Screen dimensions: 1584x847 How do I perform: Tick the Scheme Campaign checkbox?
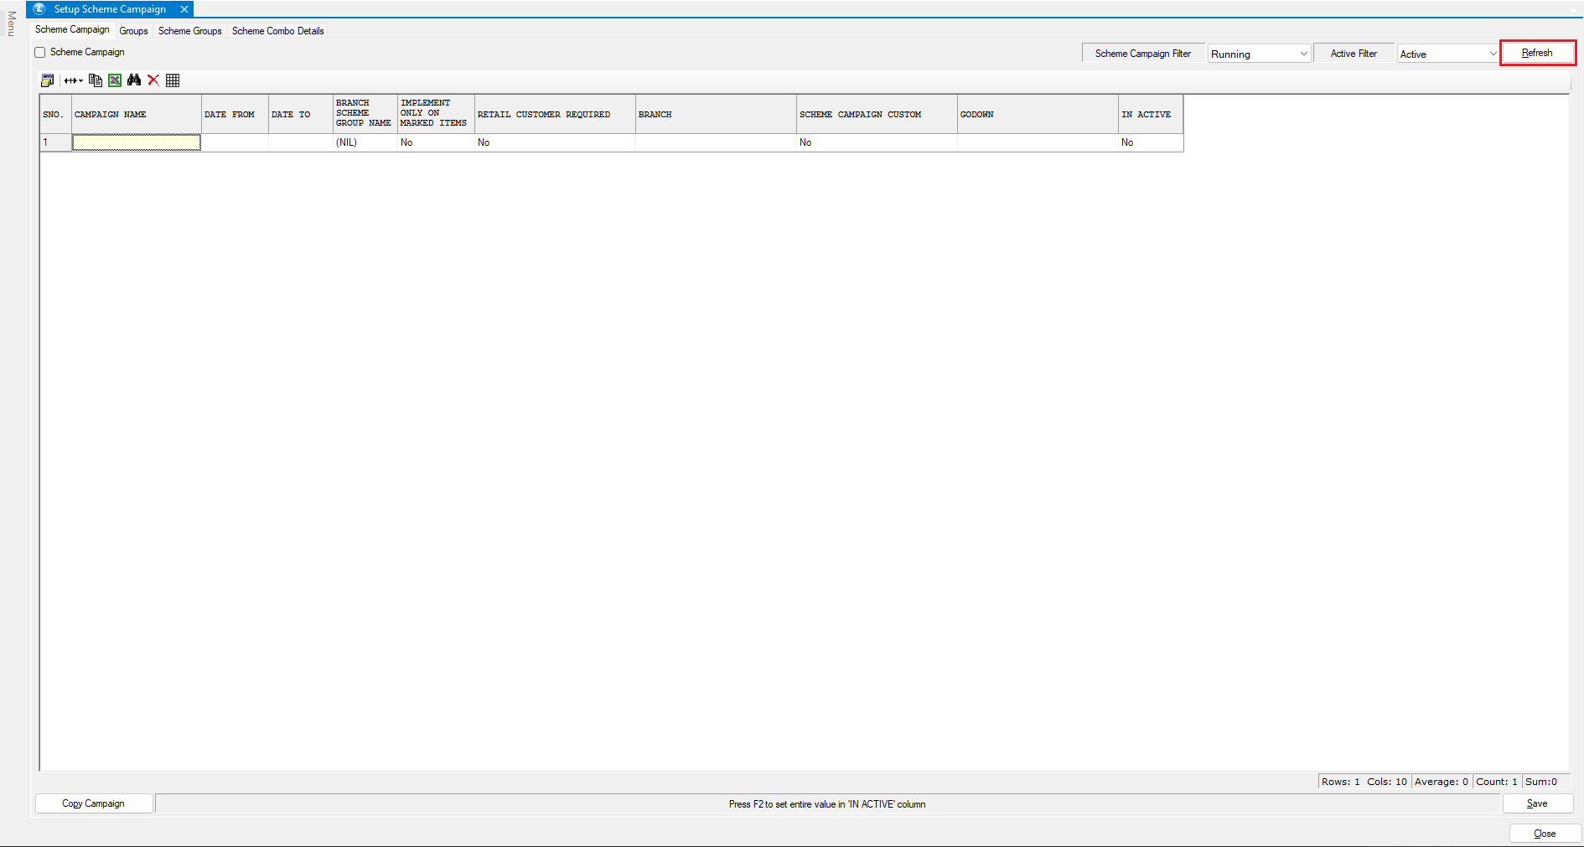pyautogui.click(x=40, y=53)
